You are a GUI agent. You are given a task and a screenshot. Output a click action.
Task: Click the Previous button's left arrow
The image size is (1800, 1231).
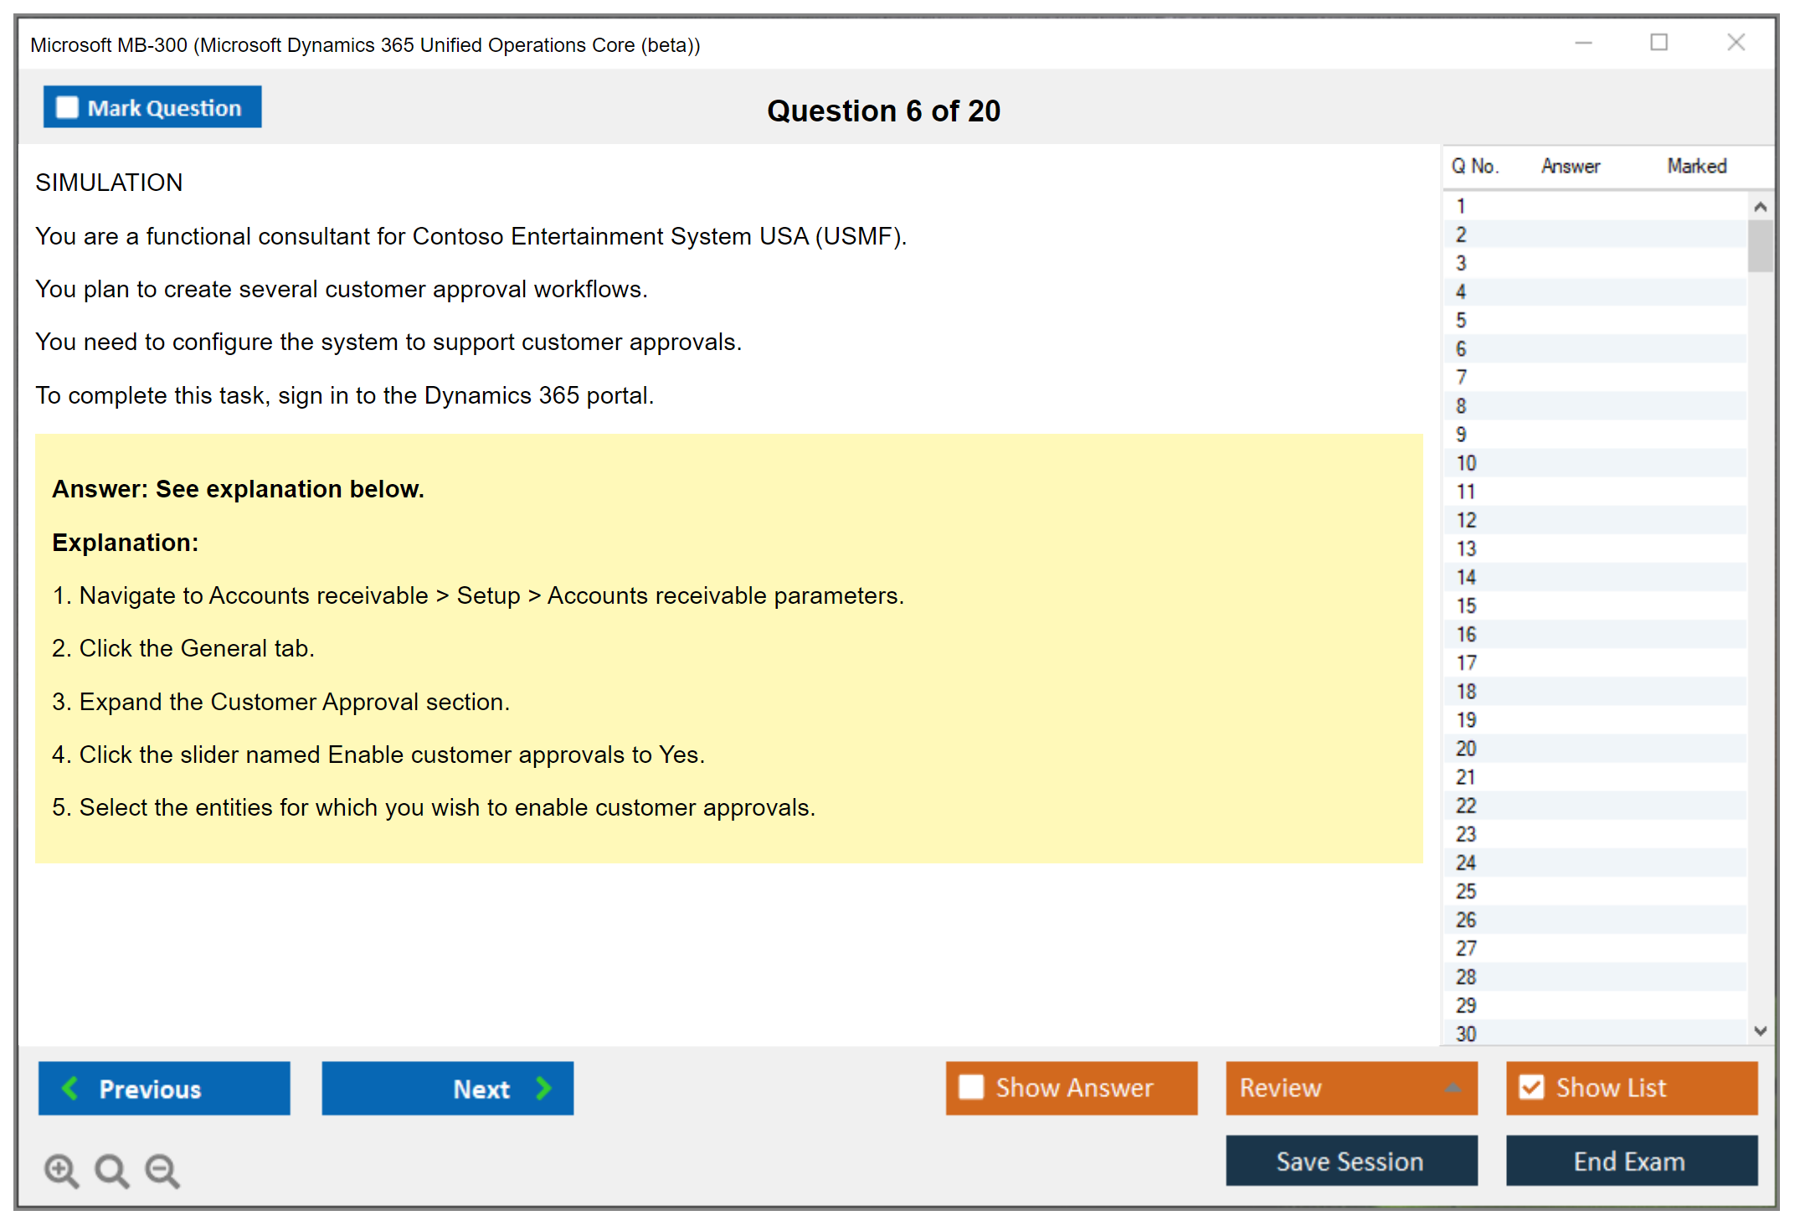click(x=70, y=1089)
